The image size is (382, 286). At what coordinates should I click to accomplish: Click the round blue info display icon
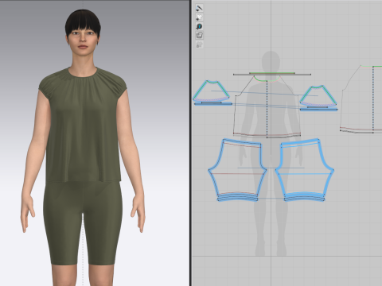[x=199, y=26]
